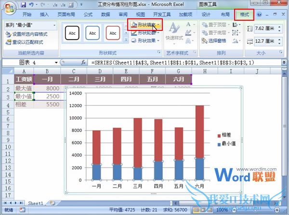
Task: Select cell 工资额 in A1
Action: tap(24, 79)
